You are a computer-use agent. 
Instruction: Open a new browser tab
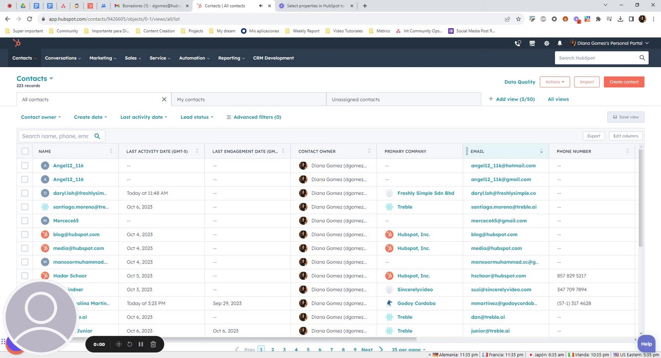pyautogui.click(x=365, y=6)
